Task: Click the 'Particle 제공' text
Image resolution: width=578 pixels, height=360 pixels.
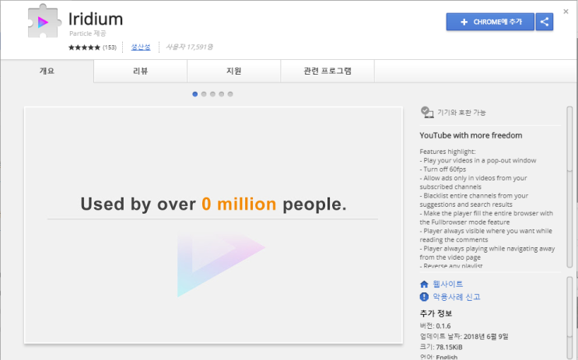Action: (88, 33)
